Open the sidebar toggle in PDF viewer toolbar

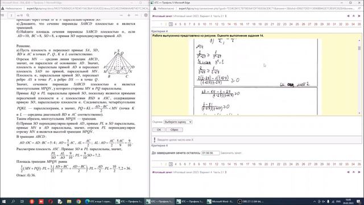click(x=2, y=15)
